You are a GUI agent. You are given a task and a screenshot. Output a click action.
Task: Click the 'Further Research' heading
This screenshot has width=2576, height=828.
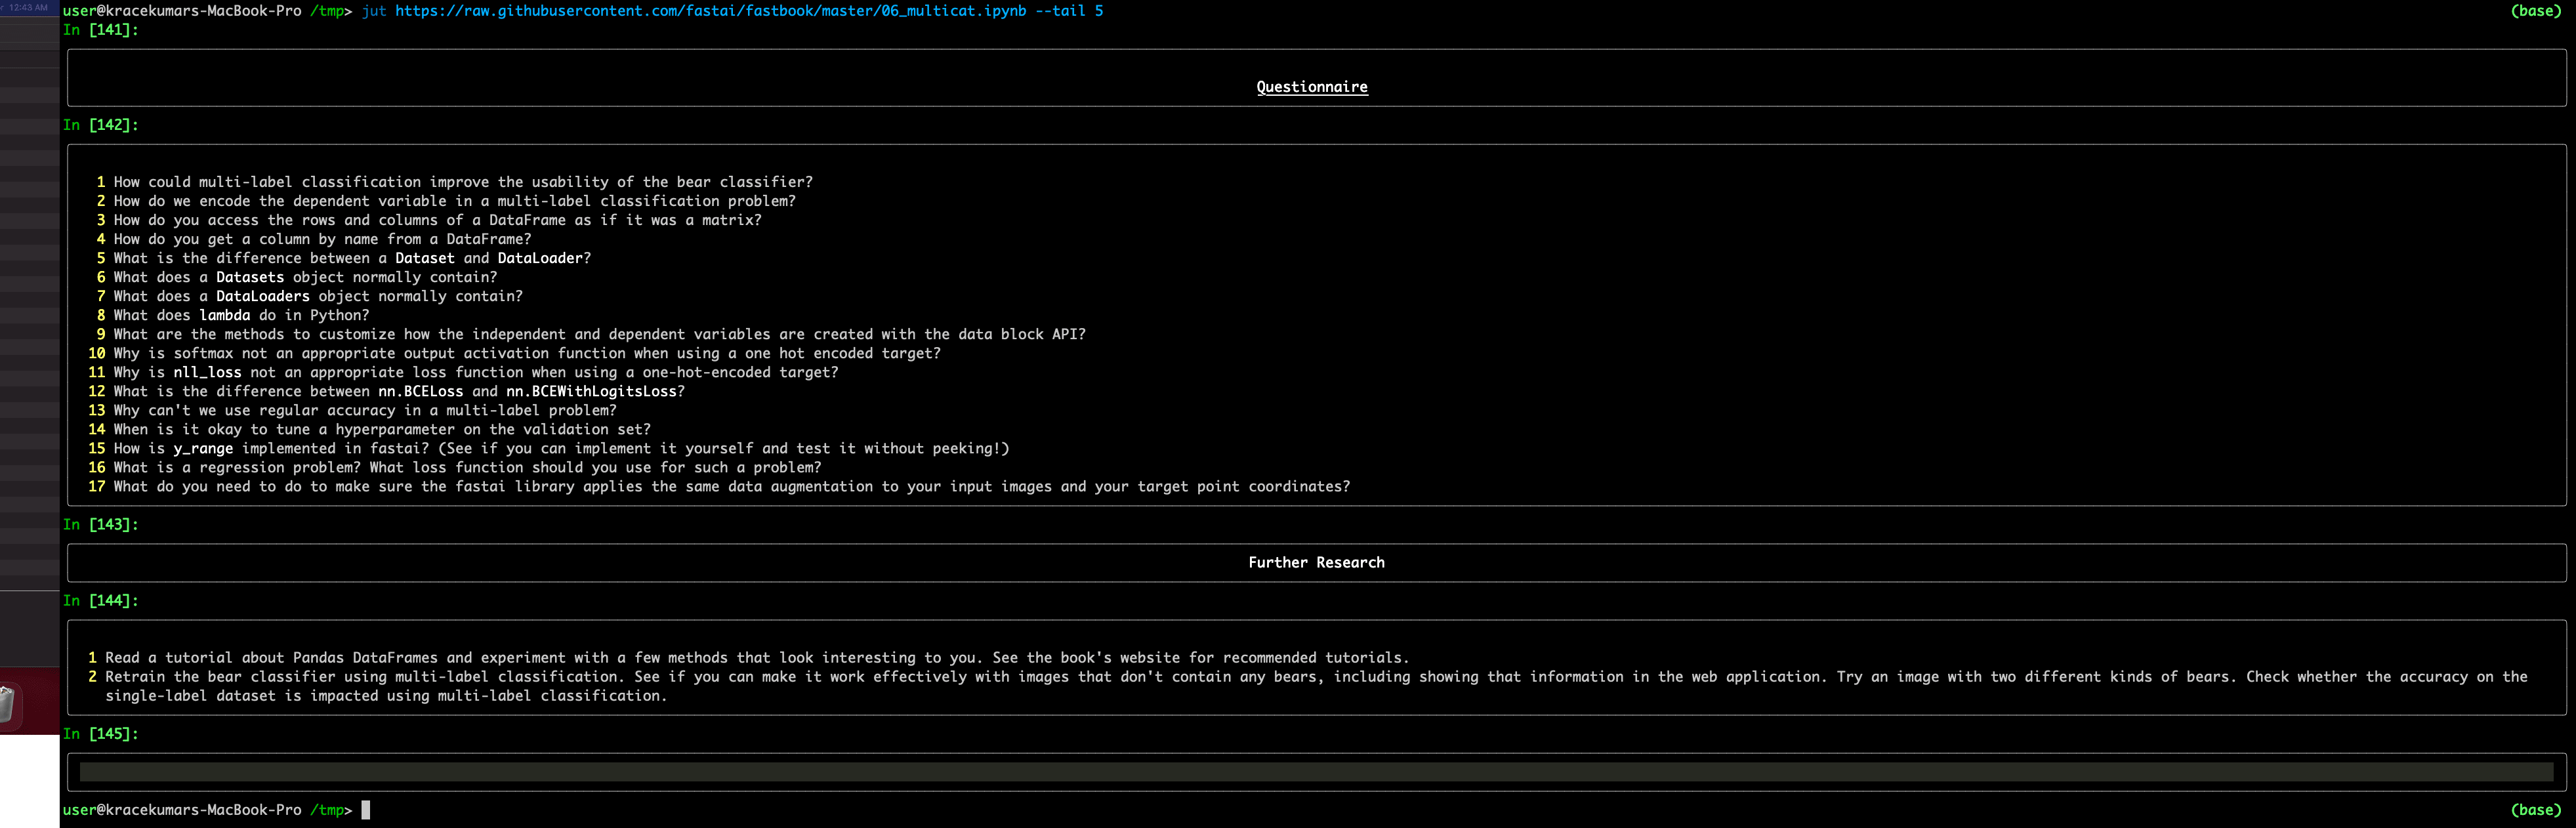pyautogui.click(x=1316, y=562)
